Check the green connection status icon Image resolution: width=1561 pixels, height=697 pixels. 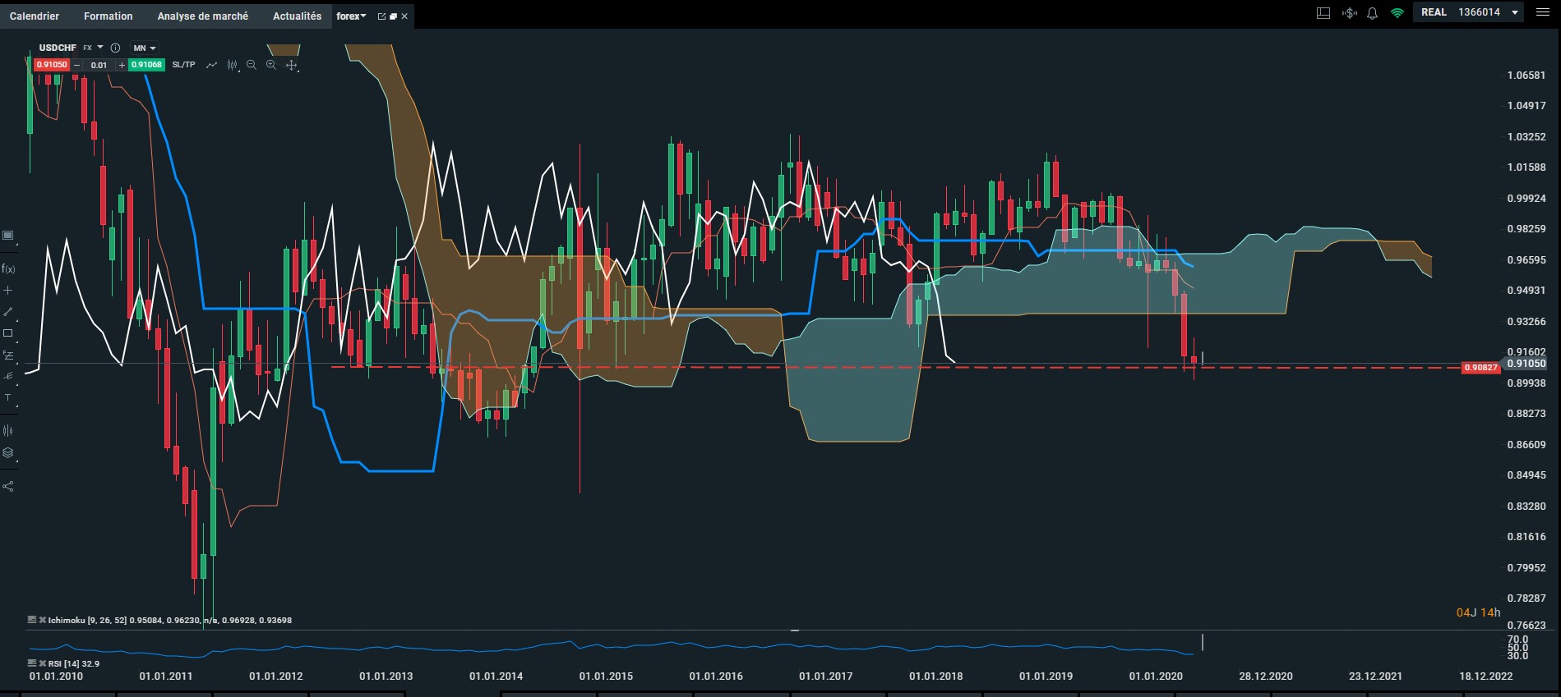click(x=1397, y=13)
